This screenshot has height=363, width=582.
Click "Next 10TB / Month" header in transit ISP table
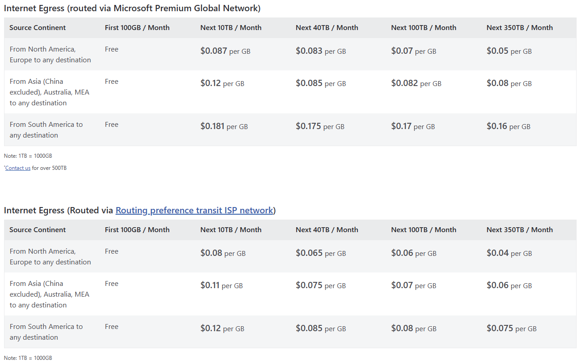231,230
